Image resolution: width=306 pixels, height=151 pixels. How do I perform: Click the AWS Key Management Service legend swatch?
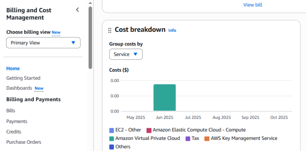coord(207,139)
